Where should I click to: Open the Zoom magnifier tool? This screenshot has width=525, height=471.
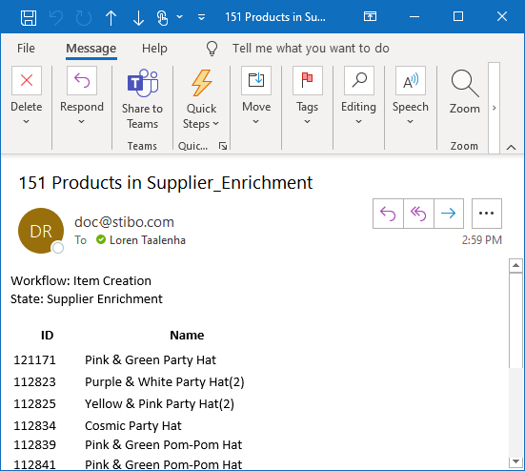(x=464, y=92)
